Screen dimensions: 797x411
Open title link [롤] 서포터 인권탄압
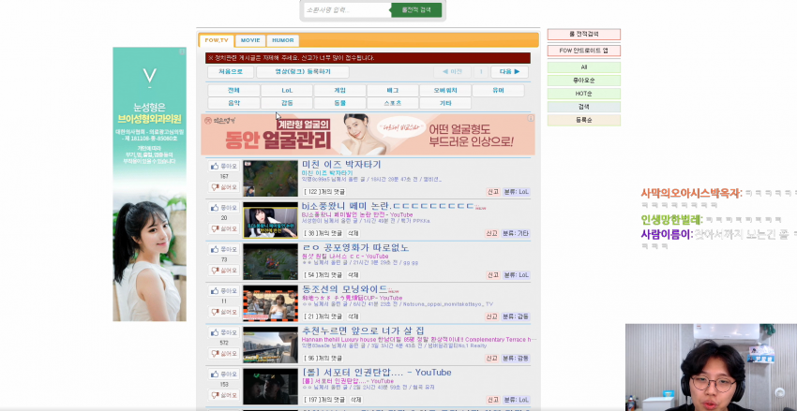coord(377,373)
